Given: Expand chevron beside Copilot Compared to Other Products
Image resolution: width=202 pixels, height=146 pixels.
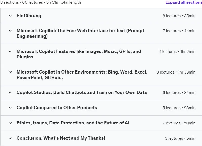Looking at the screenshot, I should tap(10, 108).
